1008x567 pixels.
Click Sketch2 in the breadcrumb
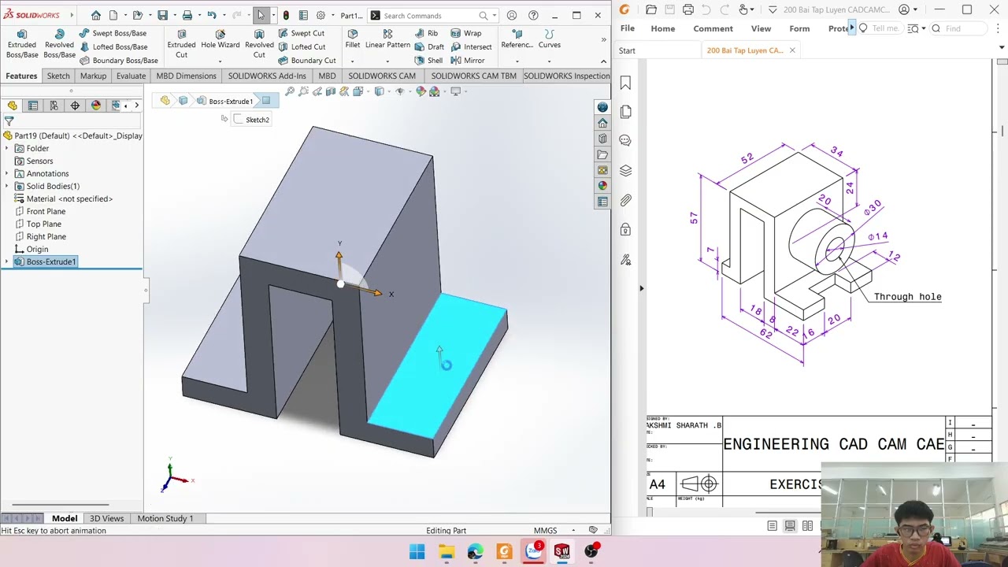(252, 120)
